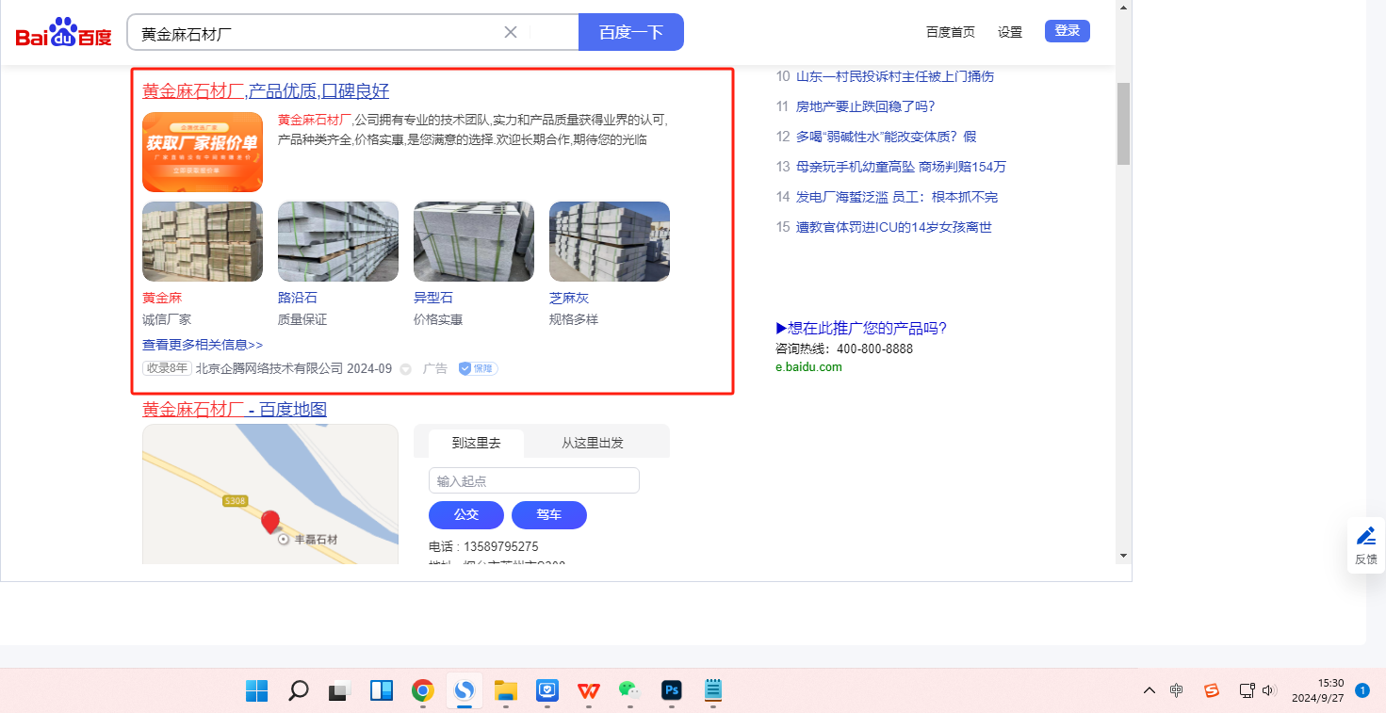Open 黄金麻石材厂 - 百度地图 result title
Viewport: 1386px width, 713px height.
click(235, 410)
